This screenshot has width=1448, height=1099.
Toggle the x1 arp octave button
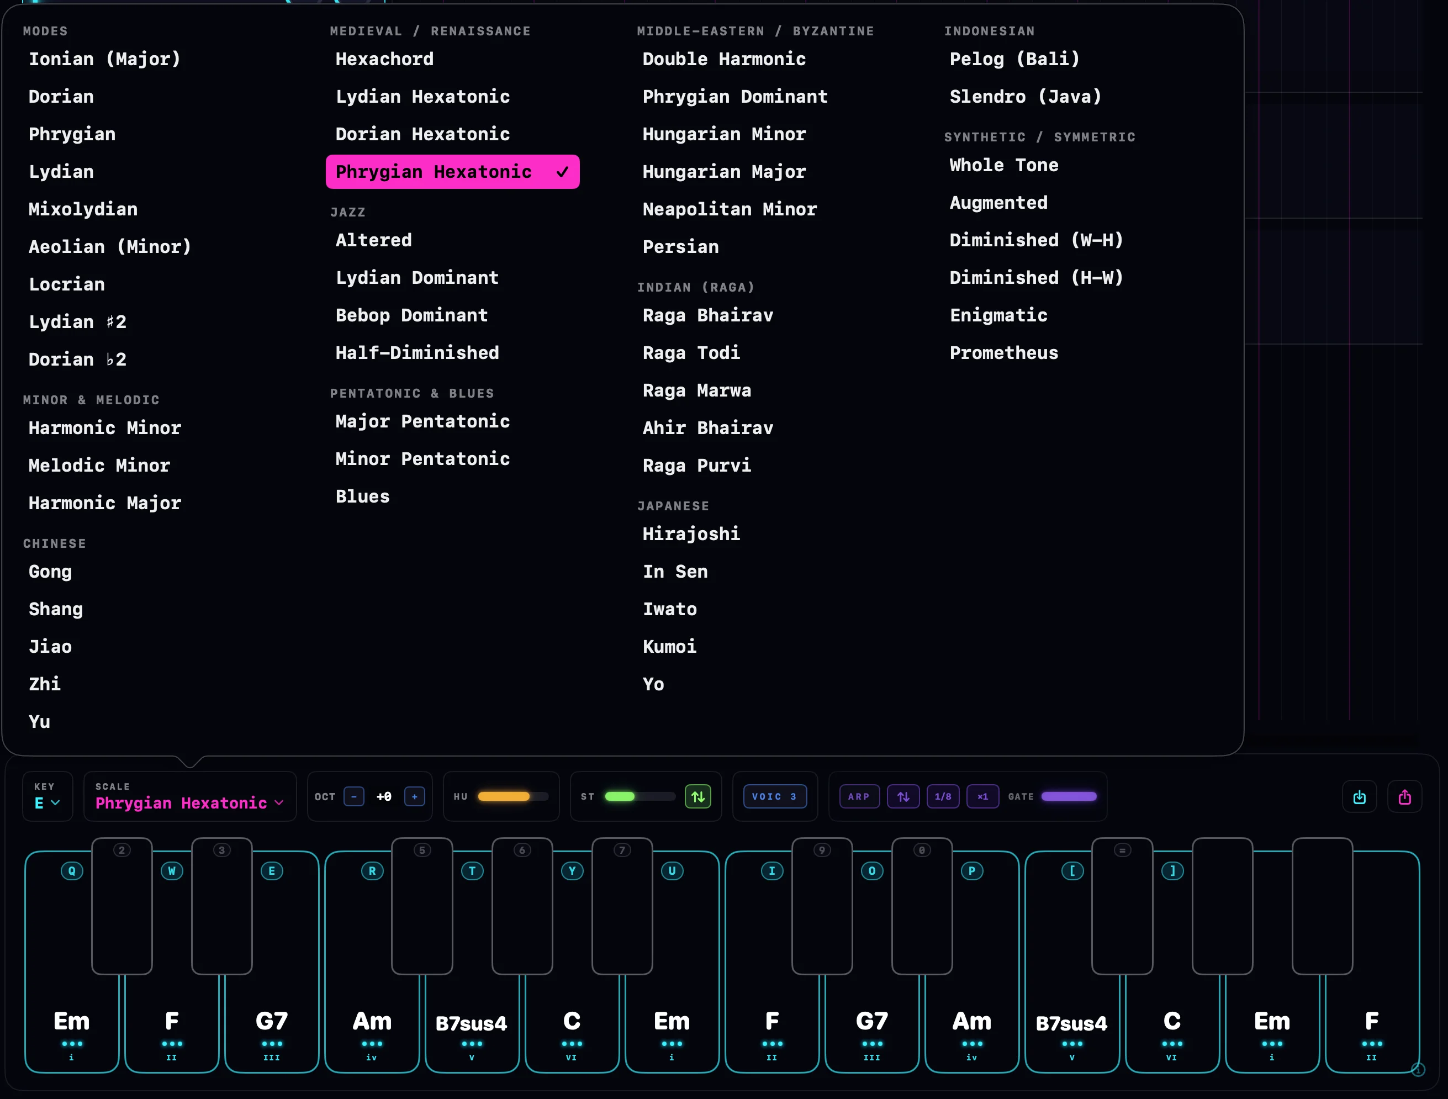click(982, 796)
